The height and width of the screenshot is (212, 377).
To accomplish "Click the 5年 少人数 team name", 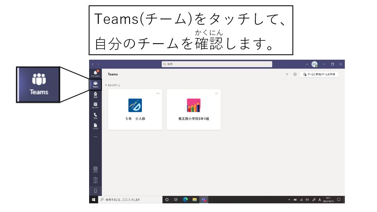I will (135, 119).
